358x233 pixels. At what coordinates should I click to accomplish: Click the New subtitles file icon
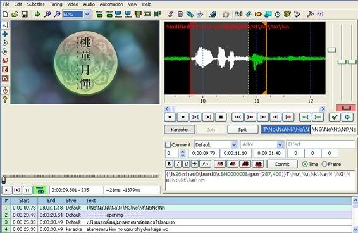point(5,15)
